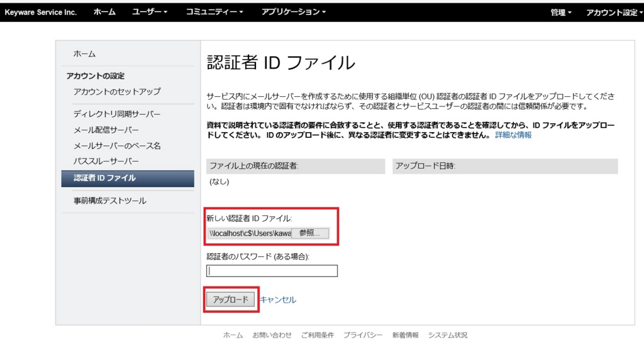Viewport: 644px width, 357px height.
Task: Open footer お問い合わせ link
Action: [x=272, y=335]
